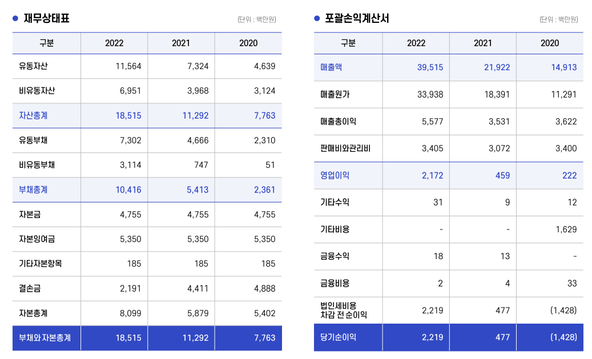Click the 단위 백만원 note above 재무상태표

coord(257,19)
